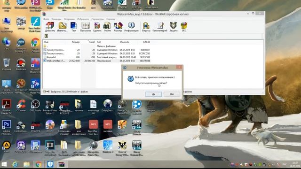
Task: Select the AIMP desktop icon
Action: coord(7,147)
